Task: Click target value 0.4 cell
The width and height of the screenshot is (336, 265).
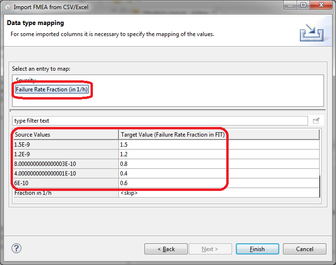Action: click(219, 174)
